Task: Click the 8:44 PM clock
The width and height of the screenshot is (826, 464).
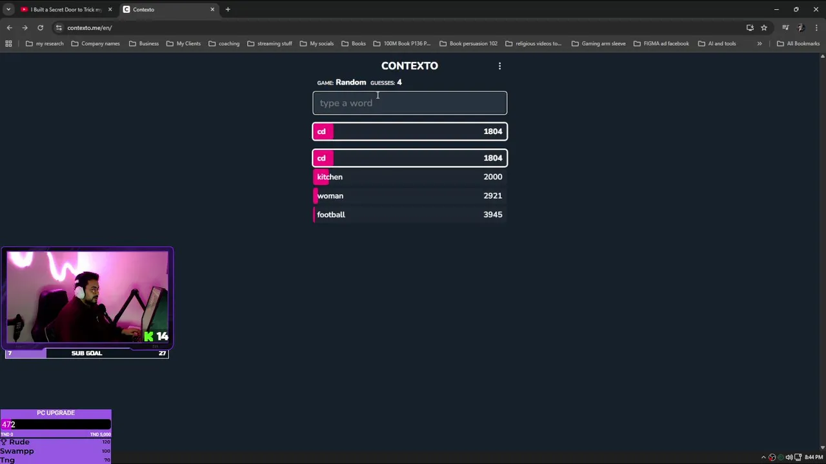Action: point(814,458)
